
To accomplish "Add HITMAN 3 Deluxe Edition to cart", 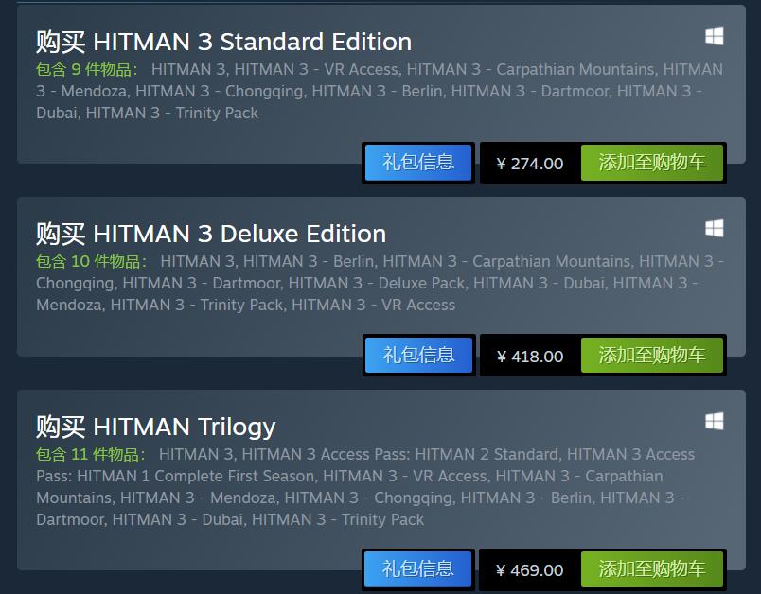I will (x=652, y=356).
